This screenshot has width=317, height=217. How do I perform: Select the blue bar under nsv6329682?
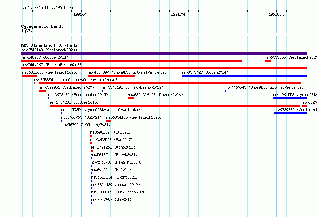pos(290,113)
